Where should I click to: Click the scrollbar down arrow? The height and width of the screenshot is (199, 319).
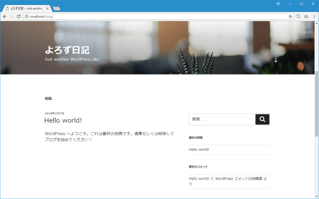317,197
